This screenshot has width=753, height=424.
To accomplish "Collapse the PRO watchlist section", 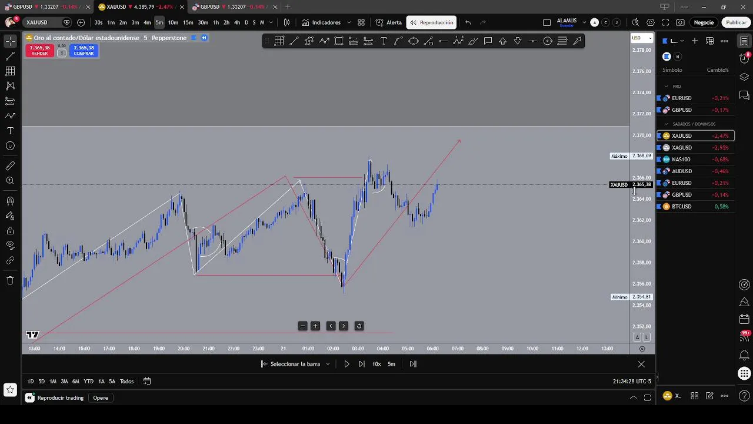I will pos(667,87).
